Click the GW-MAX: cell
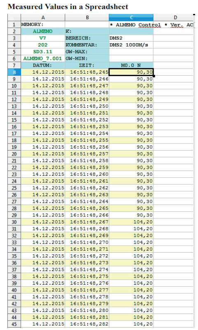Image resolution: width=198 pixels, height=330 pixels. click(87, 52)
